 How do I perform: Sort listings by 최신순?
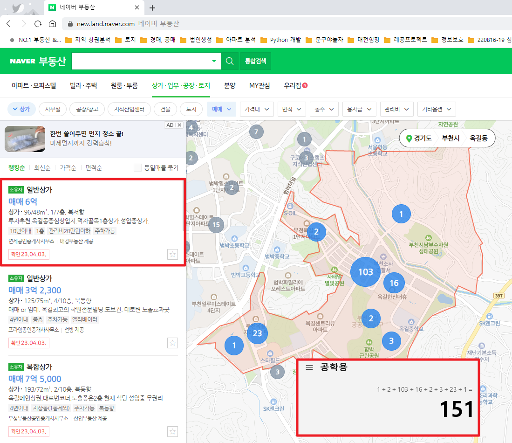42,168
